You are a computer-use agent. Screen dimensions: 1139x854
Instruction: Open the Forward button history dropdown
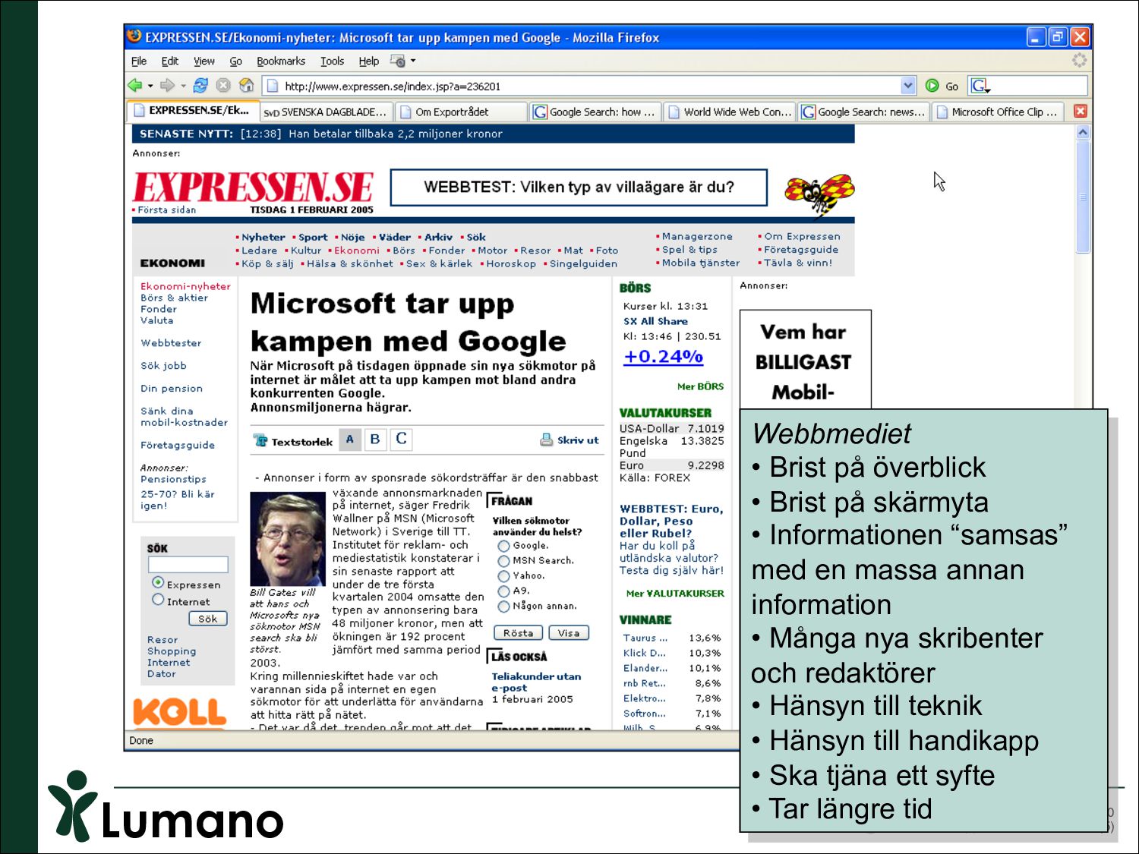coord(183,86)
